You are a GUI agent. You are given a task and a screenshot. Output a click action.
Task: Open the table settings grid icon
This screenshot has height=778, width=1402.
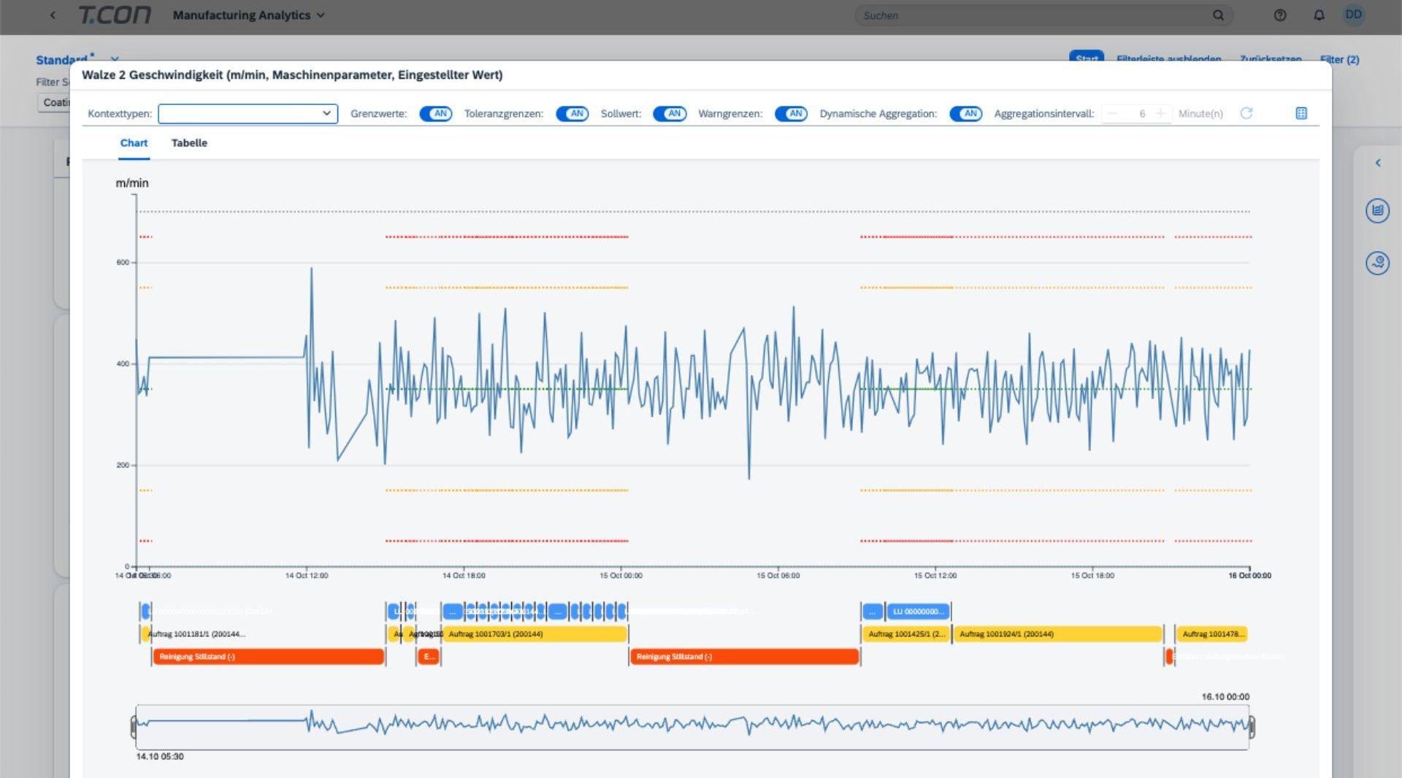tap(1301, 113)
